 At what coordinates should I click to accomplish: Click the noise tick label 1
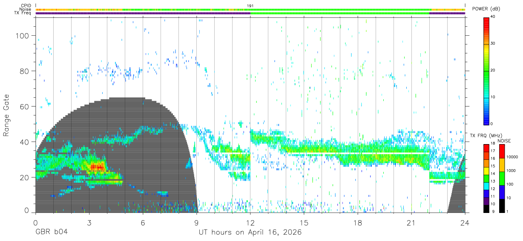click(508, 211)
